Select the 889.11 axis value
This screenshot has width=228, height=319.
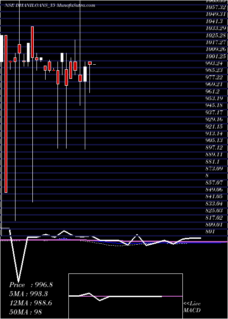(214, 154)
